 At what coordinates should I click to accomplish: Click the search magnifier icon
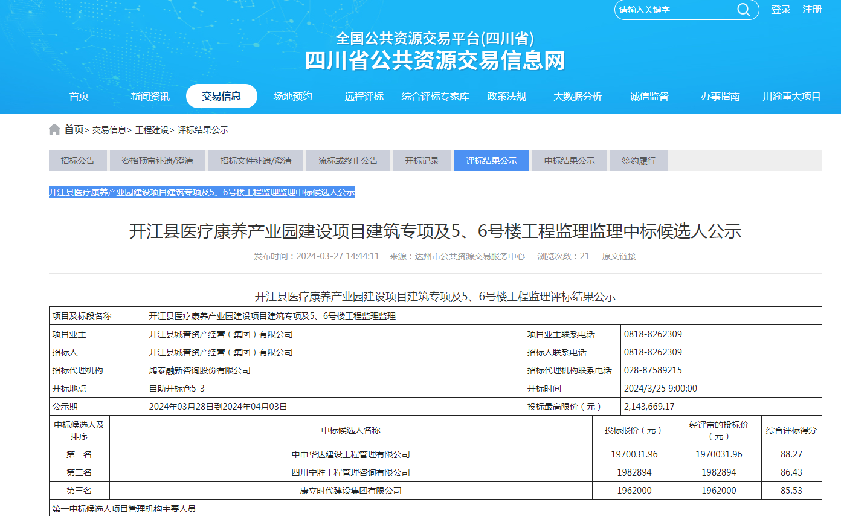pos(743,10)
